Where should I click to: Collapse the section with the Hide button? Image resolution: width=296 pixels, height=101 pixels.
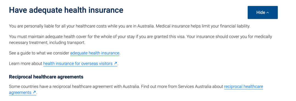pos(263,12)
